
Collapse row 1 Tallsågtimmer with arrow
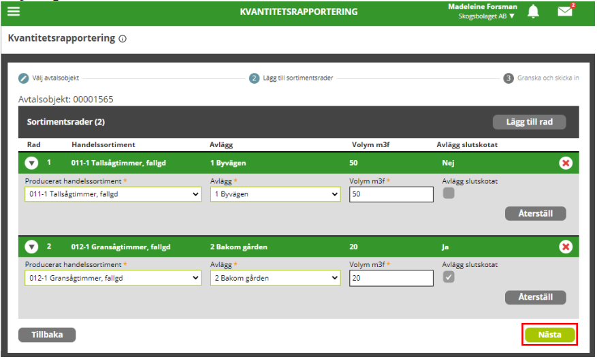pos(31,163)
